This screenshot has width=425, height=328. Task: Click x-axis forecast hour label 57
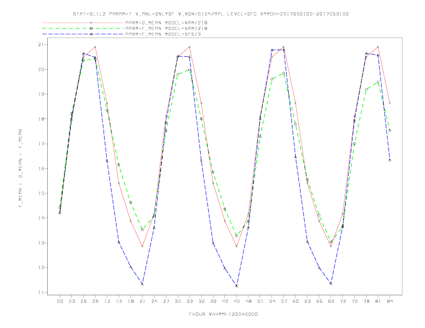tap(284, 301)
